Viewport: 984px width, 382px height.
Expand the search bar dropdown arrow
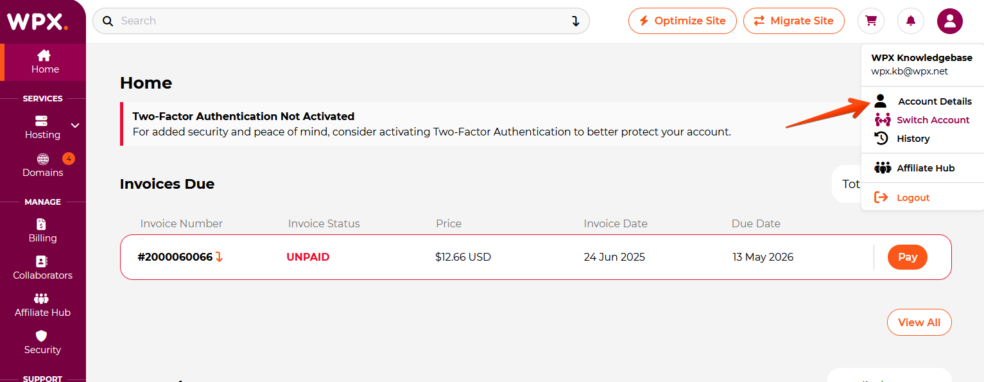point(576,21)
